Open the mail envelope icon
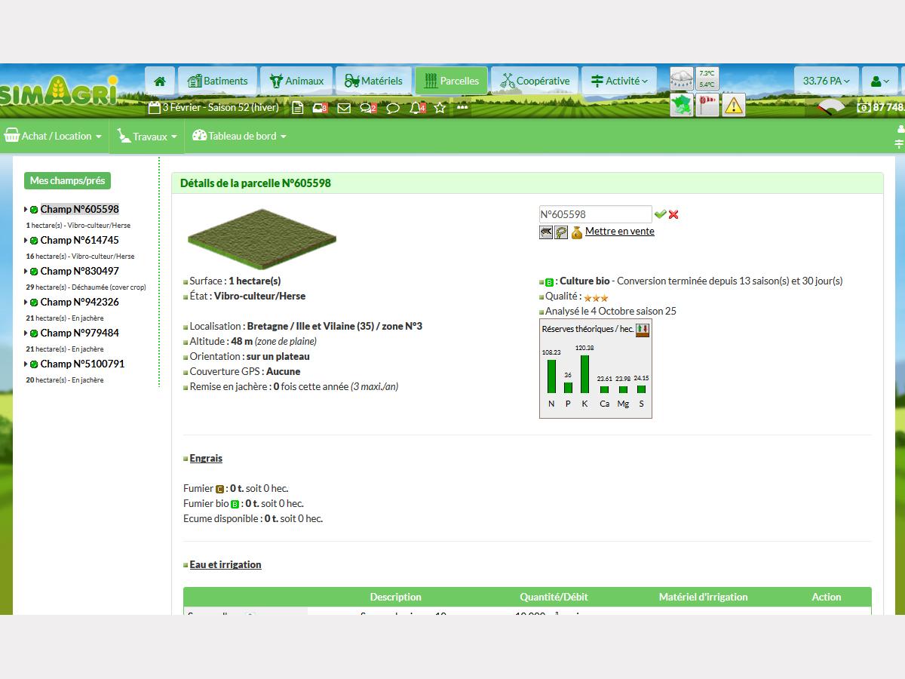Screen dimensions: 905x679 coord(344,108)
